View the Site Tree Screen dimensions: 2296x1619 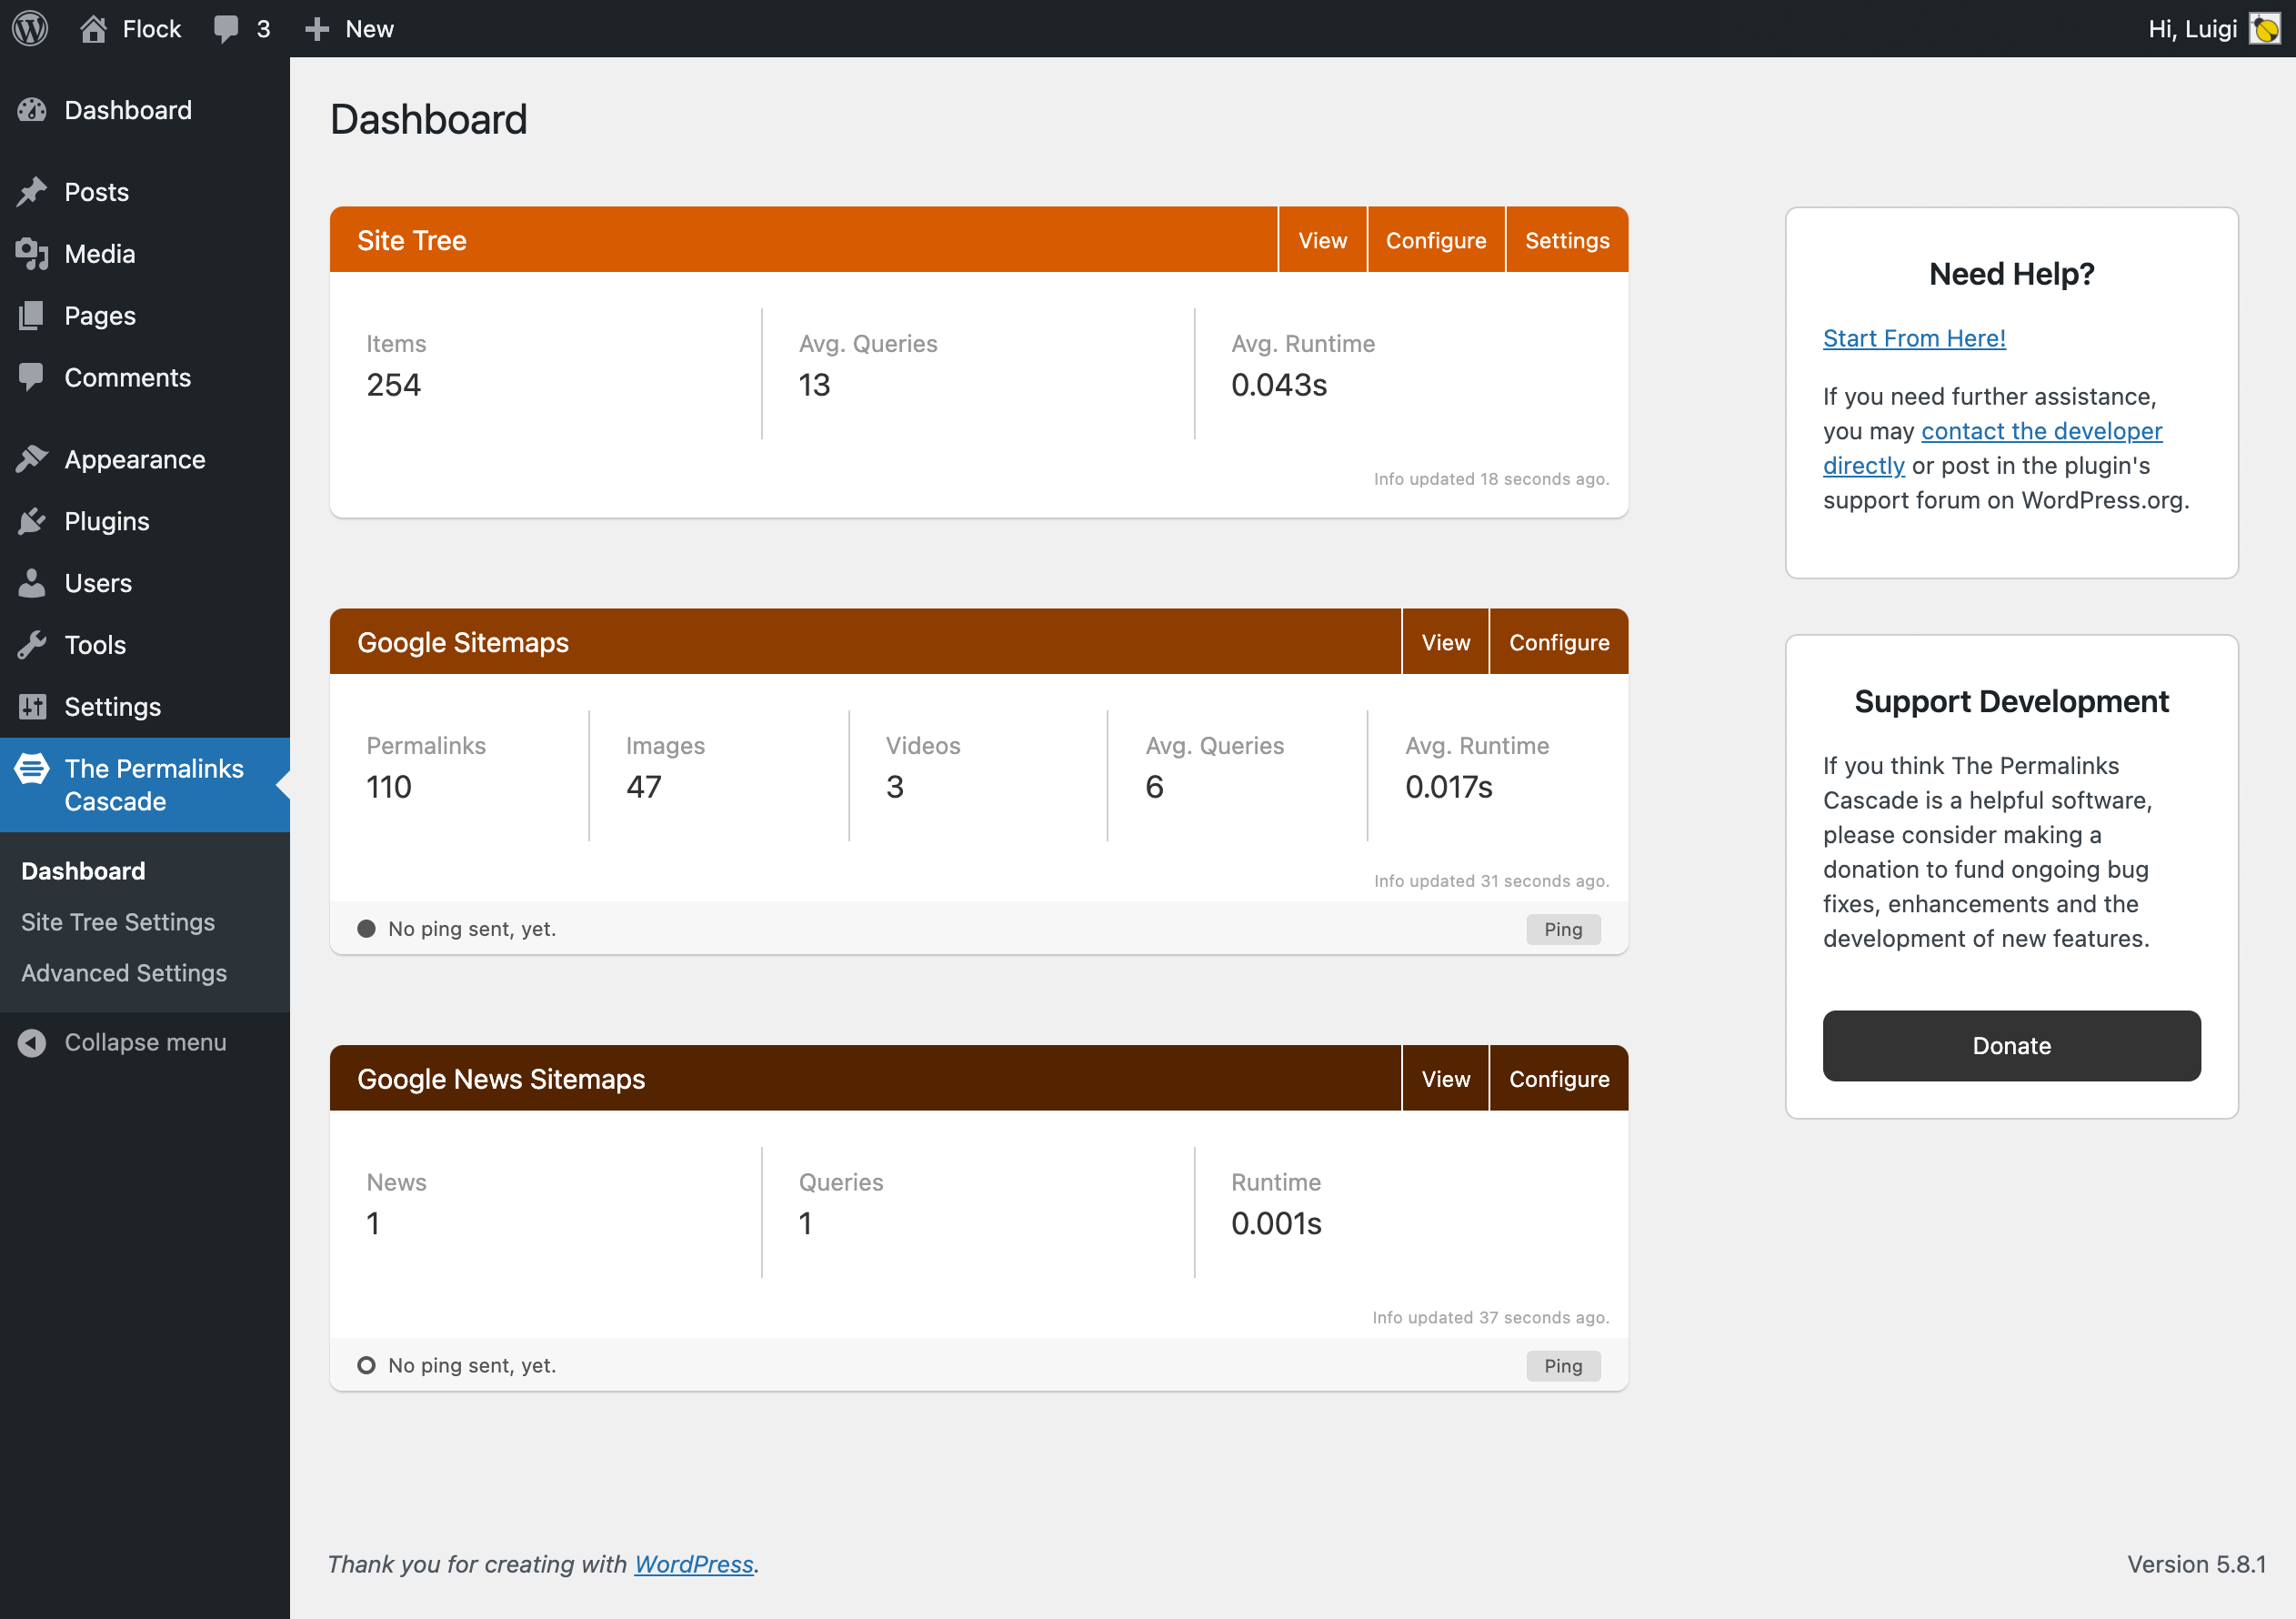(1322, 240)
